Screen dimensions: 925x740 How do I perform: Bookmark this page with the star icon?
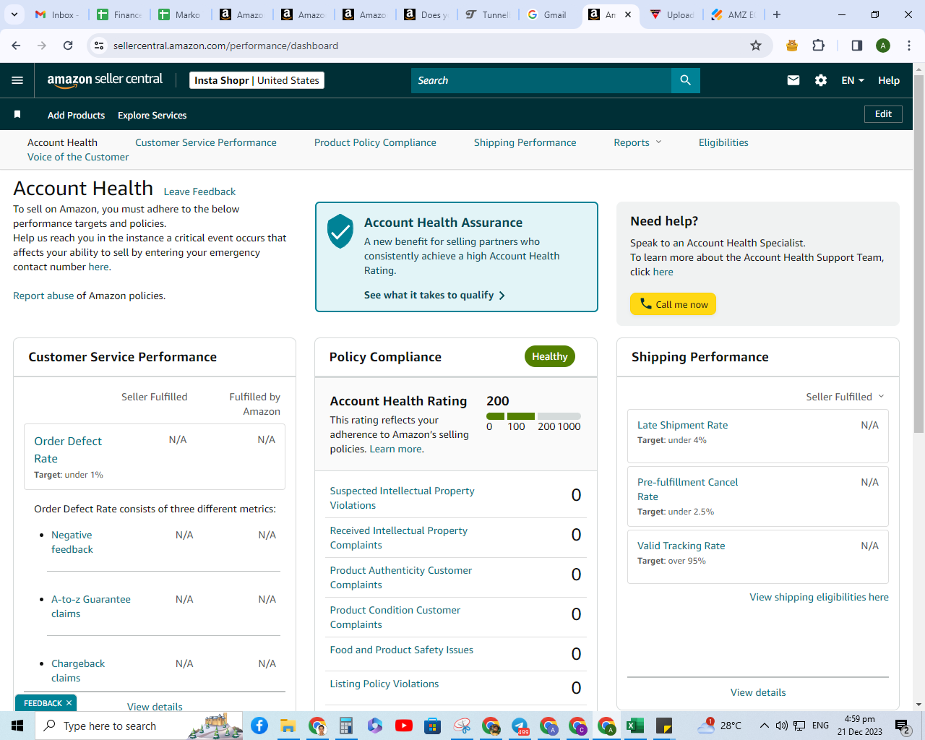(756, 46)
